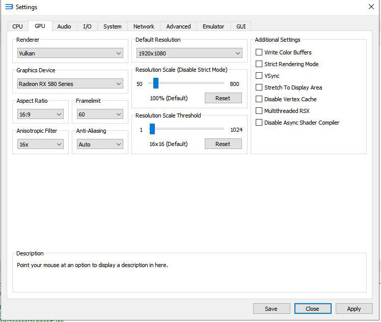
Task: Close the Settings window with the X
Action: 371,7
